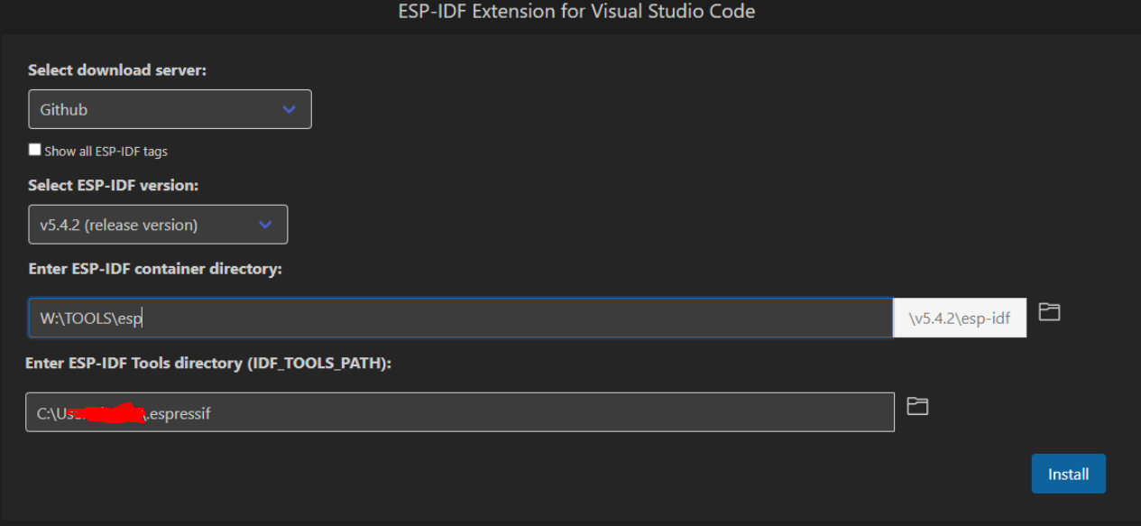Expand the v5.4.2 release version dropdown

coord(158,225)
